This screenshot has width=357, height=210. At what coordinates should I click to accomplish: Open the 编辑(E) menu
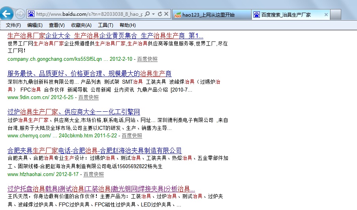coord(35,25)
